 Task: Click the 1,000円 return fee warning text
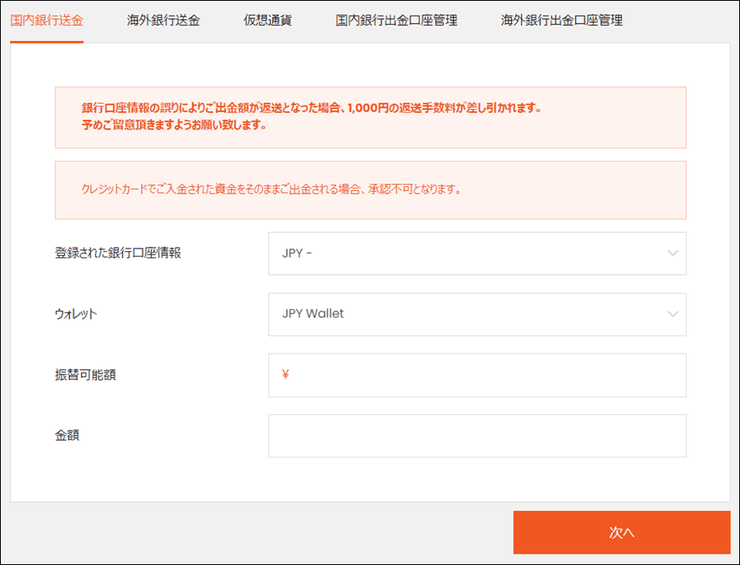click(x=312, y=108)
